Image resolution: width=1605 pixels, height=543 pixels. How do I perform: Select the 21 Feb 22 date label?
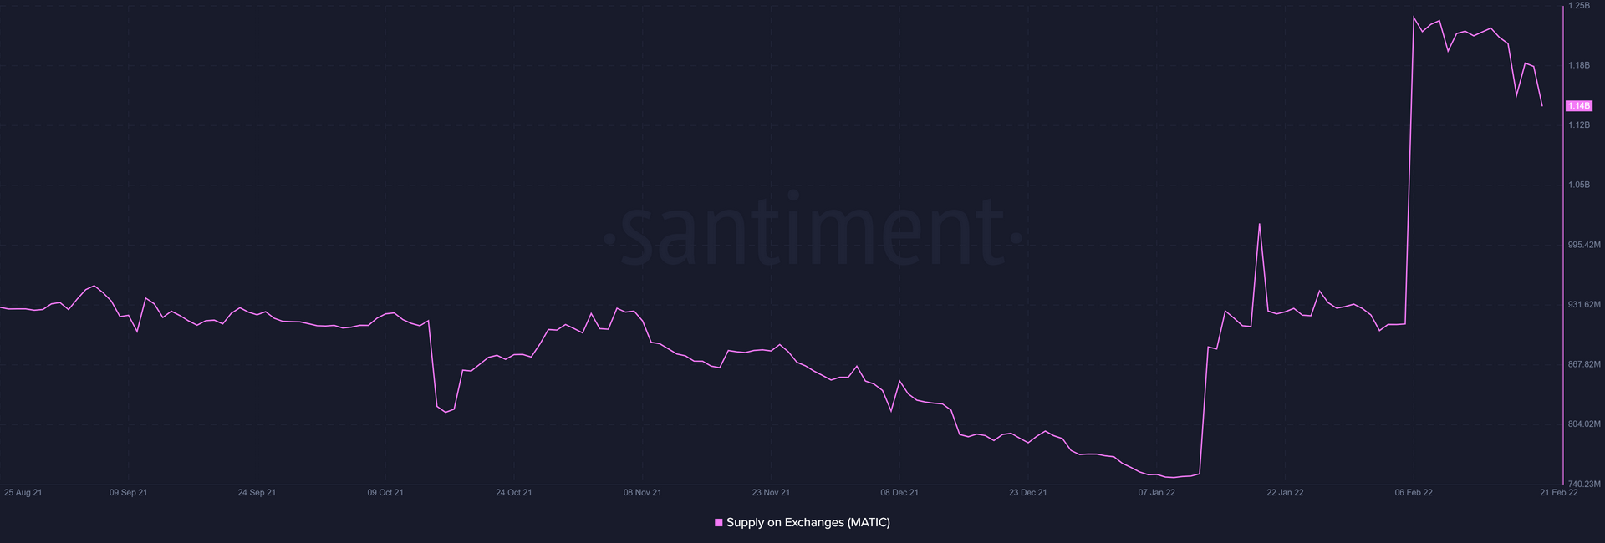(1558, 493)
